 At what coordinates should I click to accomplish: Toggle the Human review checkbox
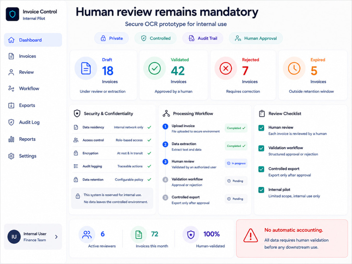(261, 128)
